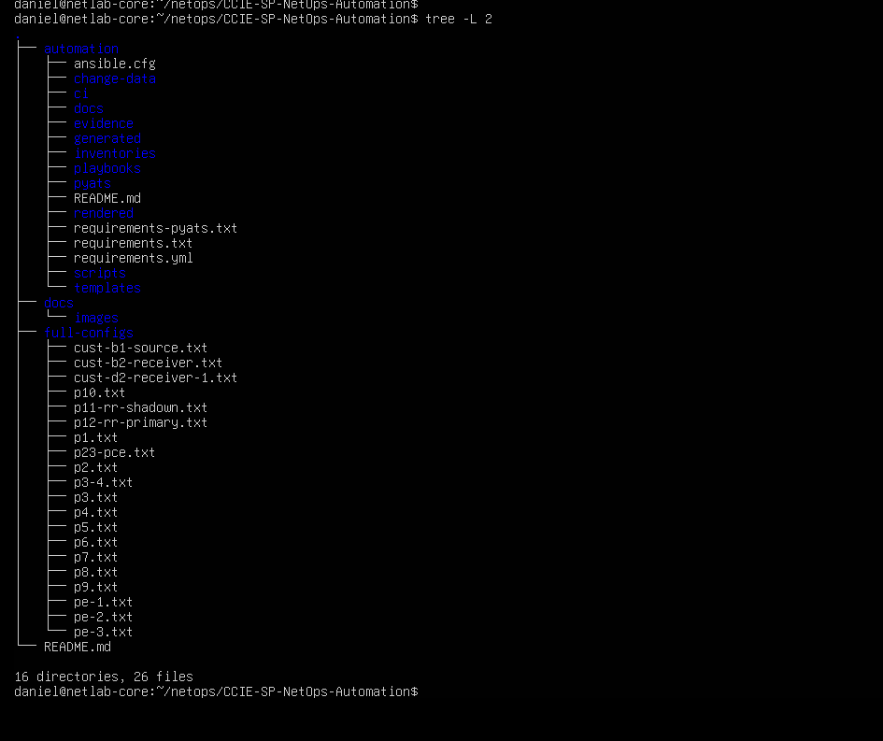
Task: Select the pe-1.txt file name
Action: [x=103, y=602]
